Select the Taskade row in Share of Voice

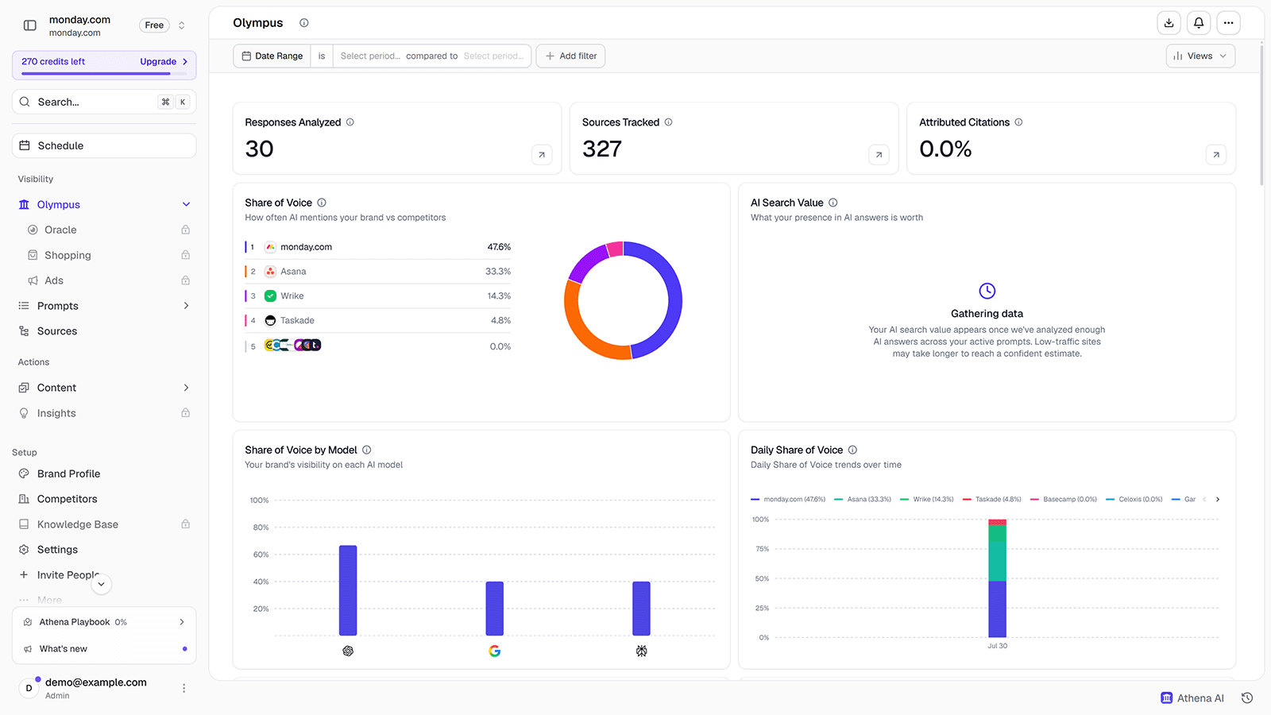(378, 321)
